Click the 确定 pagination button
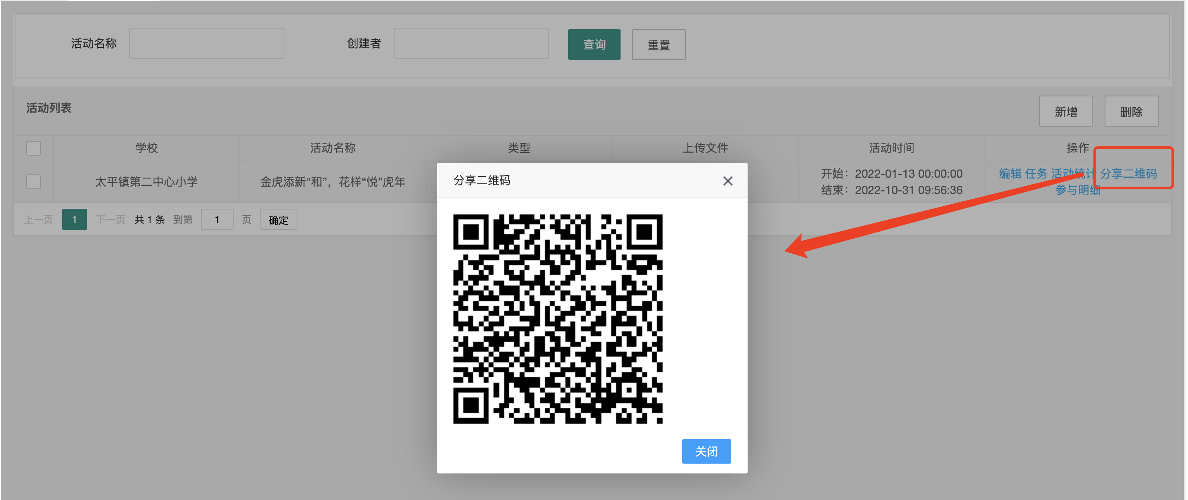1188x500 pixels. 278,219
